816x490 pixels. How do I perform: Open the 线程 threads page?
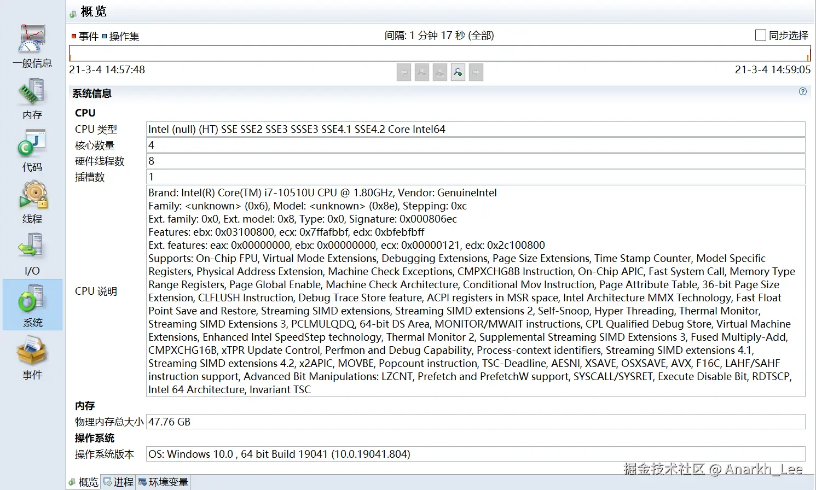(32, 202)
